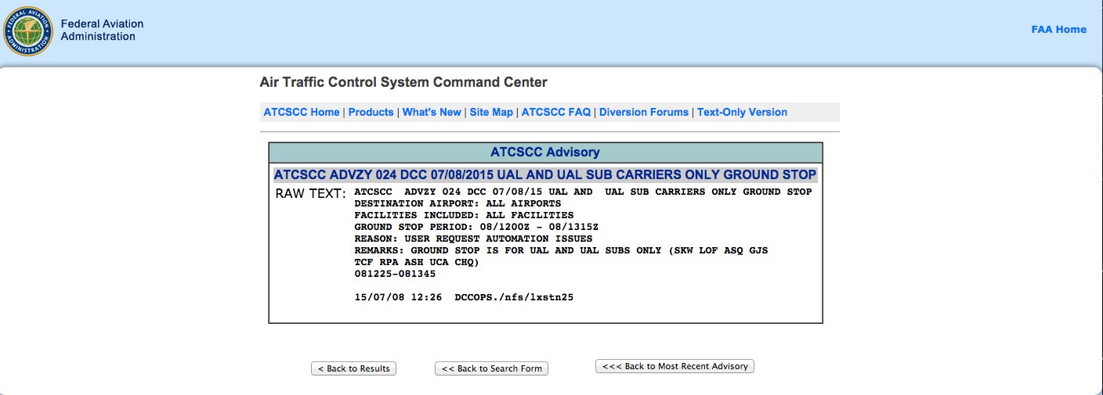This screenshot has height=395, width=1103.
Task: Click Back to Most Recent Advisory button
Action: [674, 366]
